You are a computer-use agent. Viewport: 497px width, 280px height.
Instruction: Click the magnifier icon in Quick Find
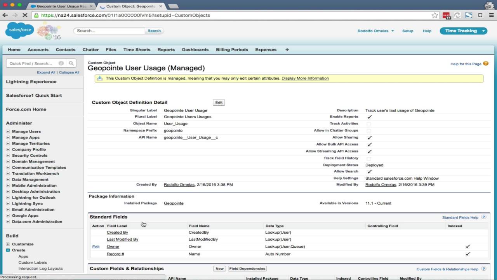click(x=71, y=63)
